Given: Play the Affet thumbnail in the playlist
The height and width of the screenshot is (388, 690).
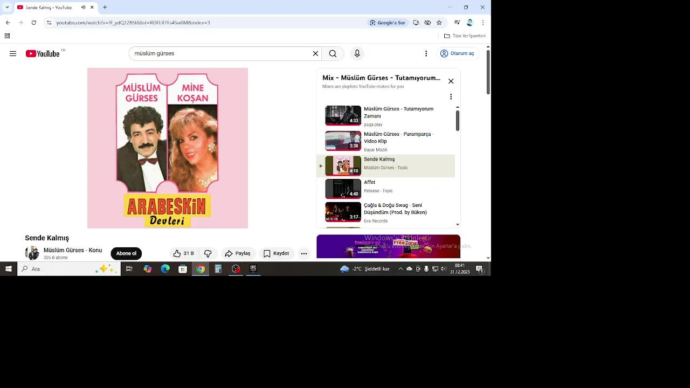Looking at the screenshot, I should click(x=343, y=189).
